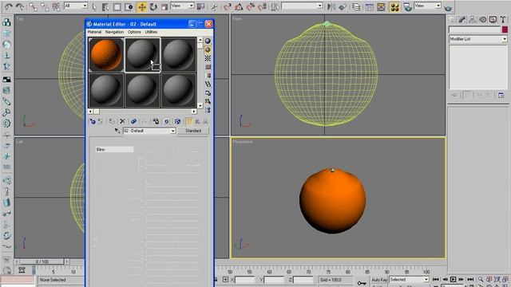Click the Quick Render teapot icon
The image size is (511, 287).
pos(448,7)
